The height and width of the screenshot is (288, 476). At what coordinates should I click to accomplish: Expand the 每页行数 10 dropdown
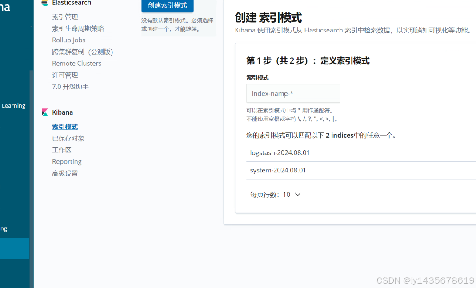tap(276, 195)
